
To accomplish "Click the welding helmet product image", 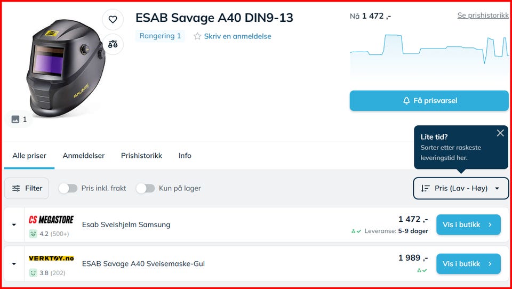I will coord(65,69).
